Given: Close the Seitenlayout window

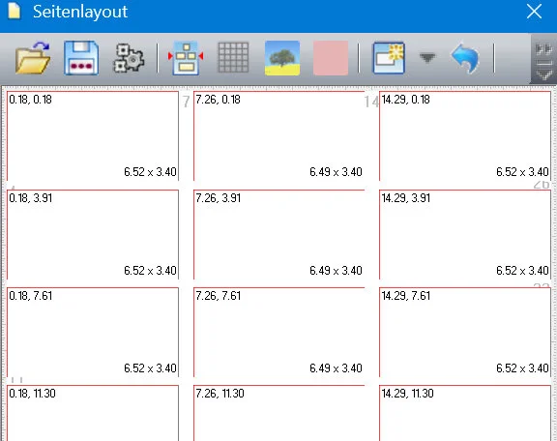Looking at the screenshot, I should pos(534,12).
